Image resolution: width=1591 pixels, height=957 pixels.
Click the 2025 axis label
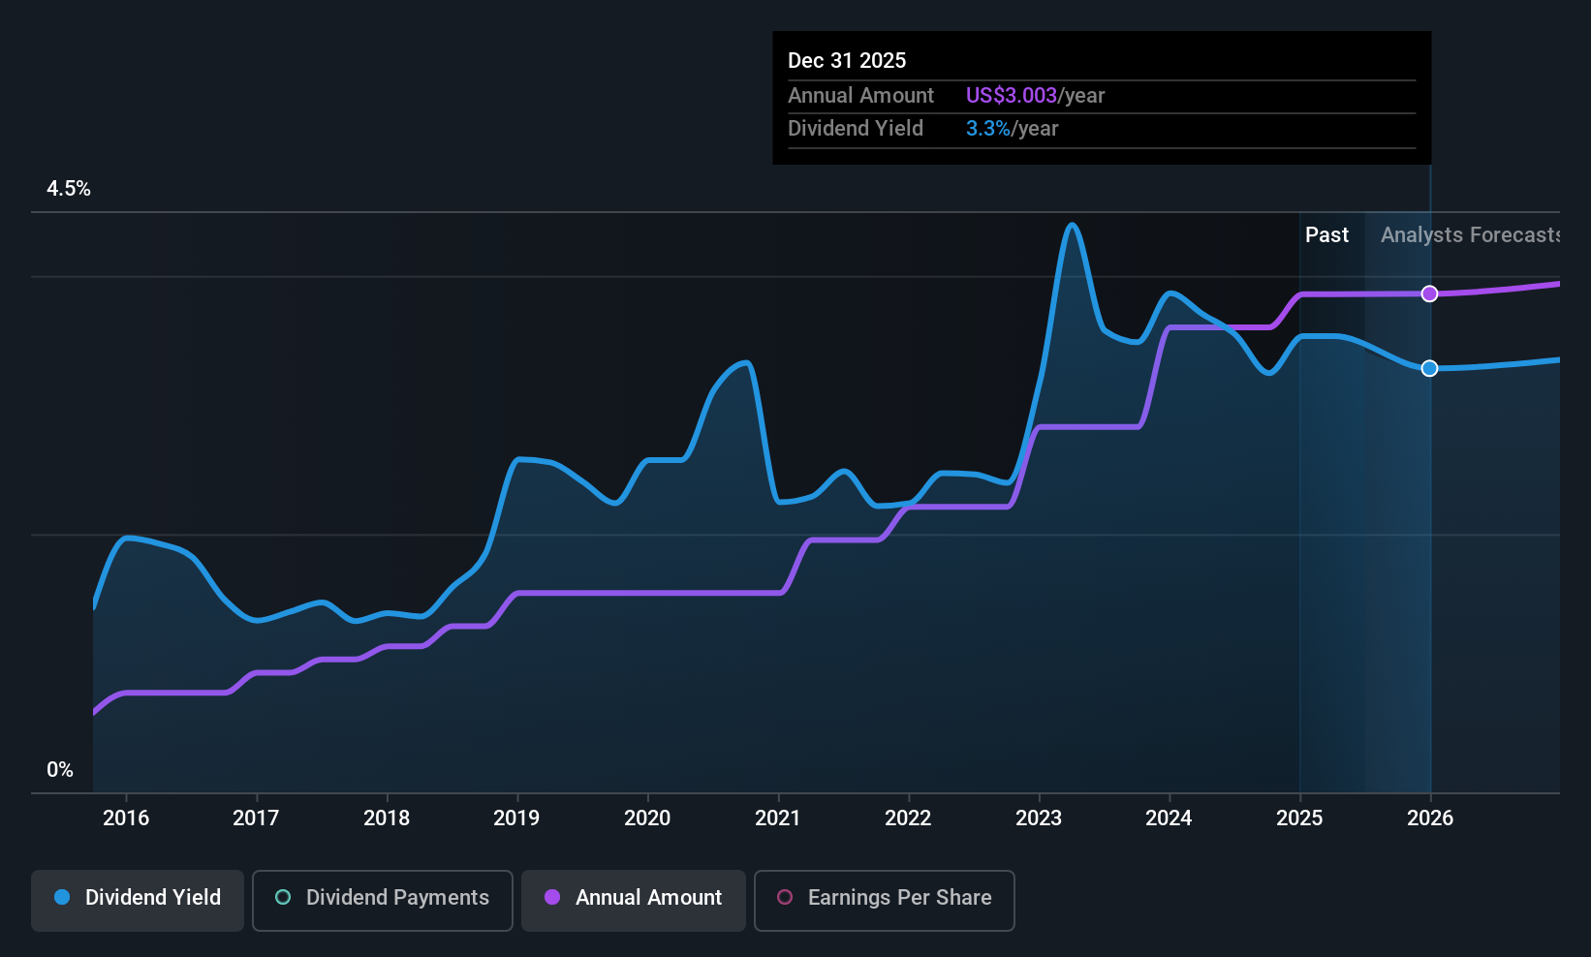point(1299,818)
